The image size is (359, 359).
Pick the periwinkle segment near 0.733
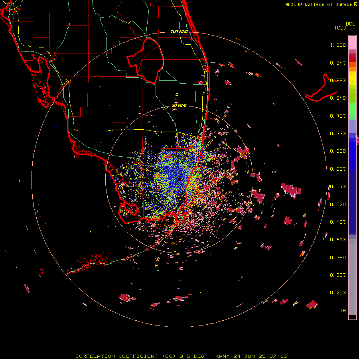click(x=352, y=127)
